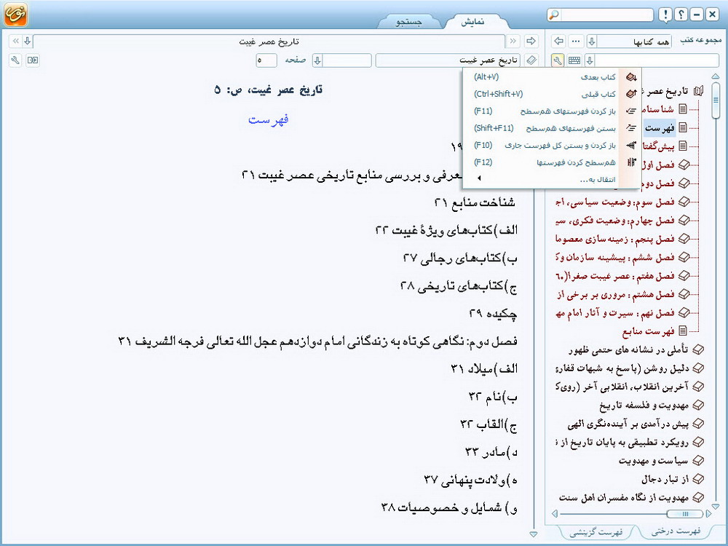The height and width of the screenshot is (546, 728).
Task: Switch to the نمایش tab
Action: (472, 22)
